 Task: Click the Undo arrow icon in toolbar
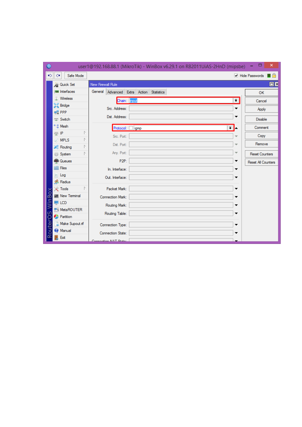pos(50,76)
